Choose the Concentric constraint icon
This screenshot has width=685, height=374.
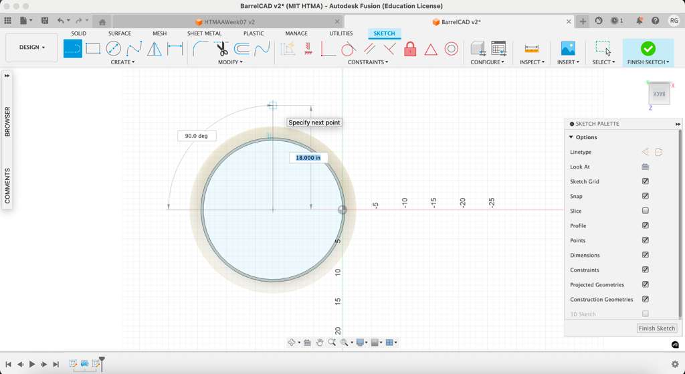click(452, 48)
